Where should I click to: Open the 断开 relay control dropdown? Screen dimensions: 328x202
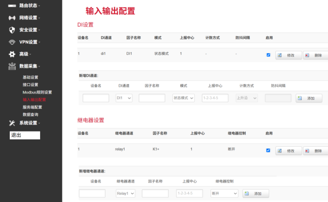[224, 193]
